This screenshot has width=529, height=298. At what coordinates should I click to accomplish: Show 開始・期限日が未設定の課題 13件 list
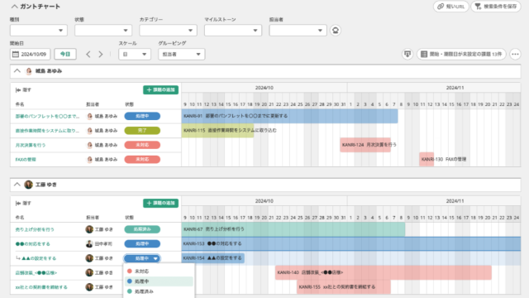coord(461,54)
